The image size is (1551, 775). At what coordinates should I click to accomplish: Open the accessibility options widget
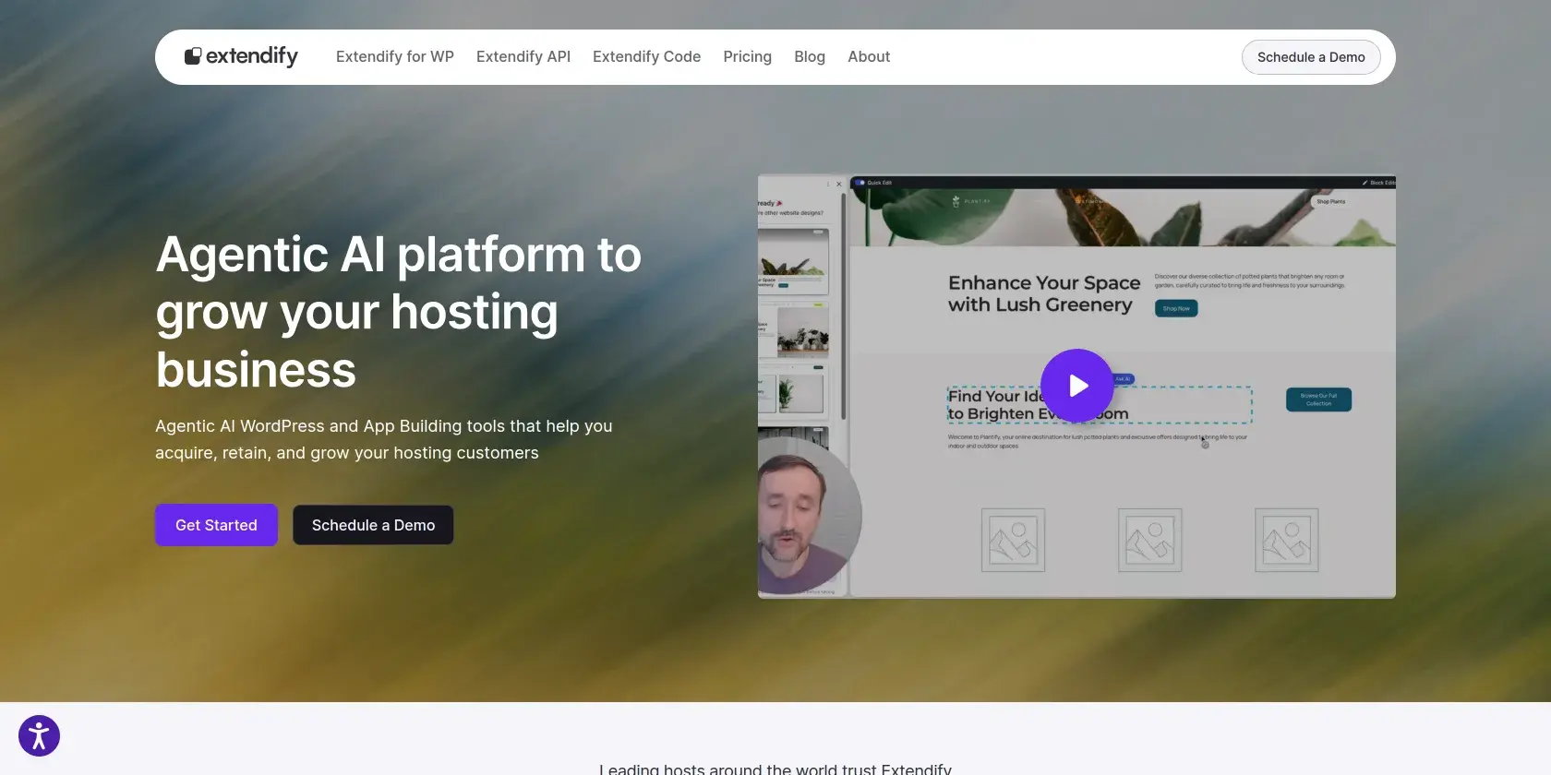(39, 735)
